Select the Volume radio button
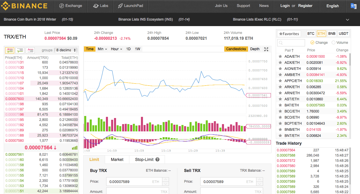 click(x=333, y=43)
